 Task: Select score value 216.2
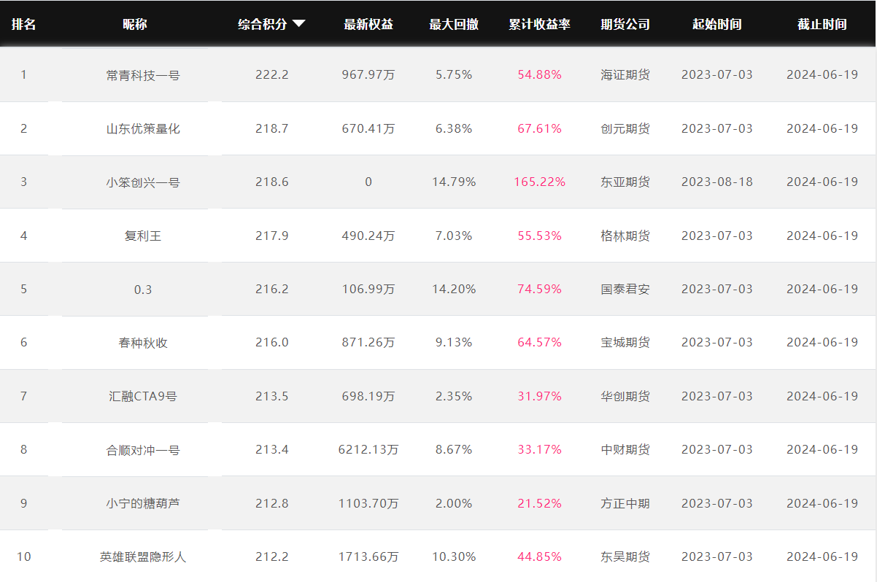[x=272, y=289]
